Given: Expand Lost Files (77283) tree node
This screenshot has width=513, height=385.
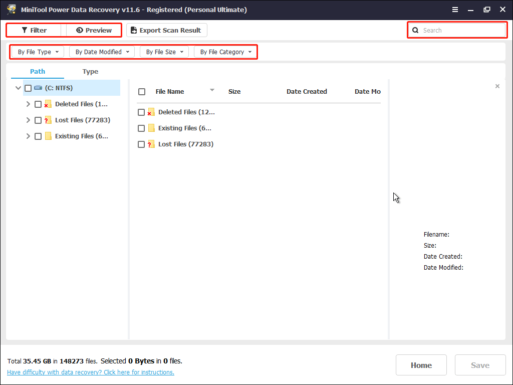Looking at the screenshot, I should click(x=28, y=120).
